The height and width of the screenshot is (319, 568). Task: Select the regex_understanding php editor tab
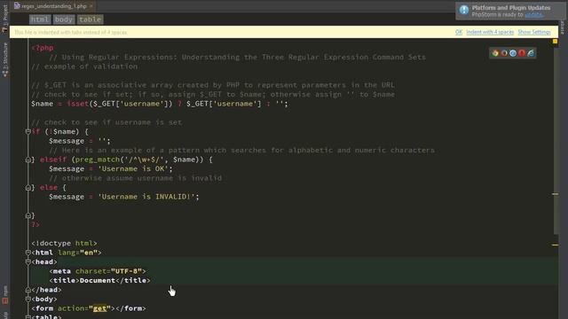(x=53, y=6)
